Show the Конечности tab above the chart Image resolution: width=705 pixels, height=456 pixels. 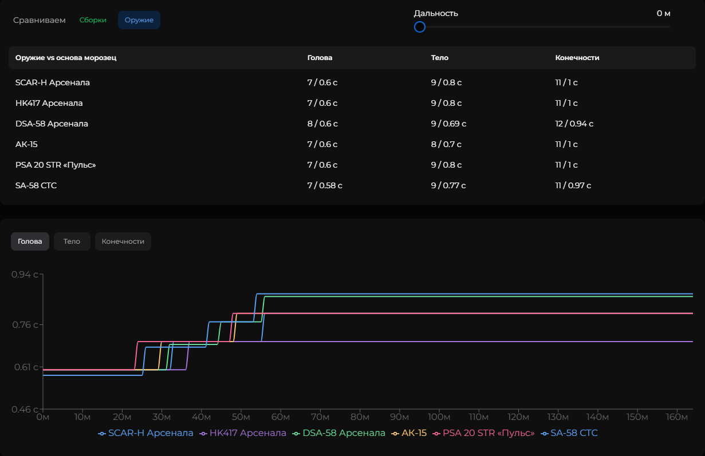pyautogui.click(x=123, y=241)
